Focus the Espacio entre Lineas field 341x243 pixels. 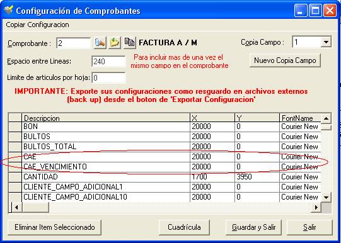tap(108, 62)
